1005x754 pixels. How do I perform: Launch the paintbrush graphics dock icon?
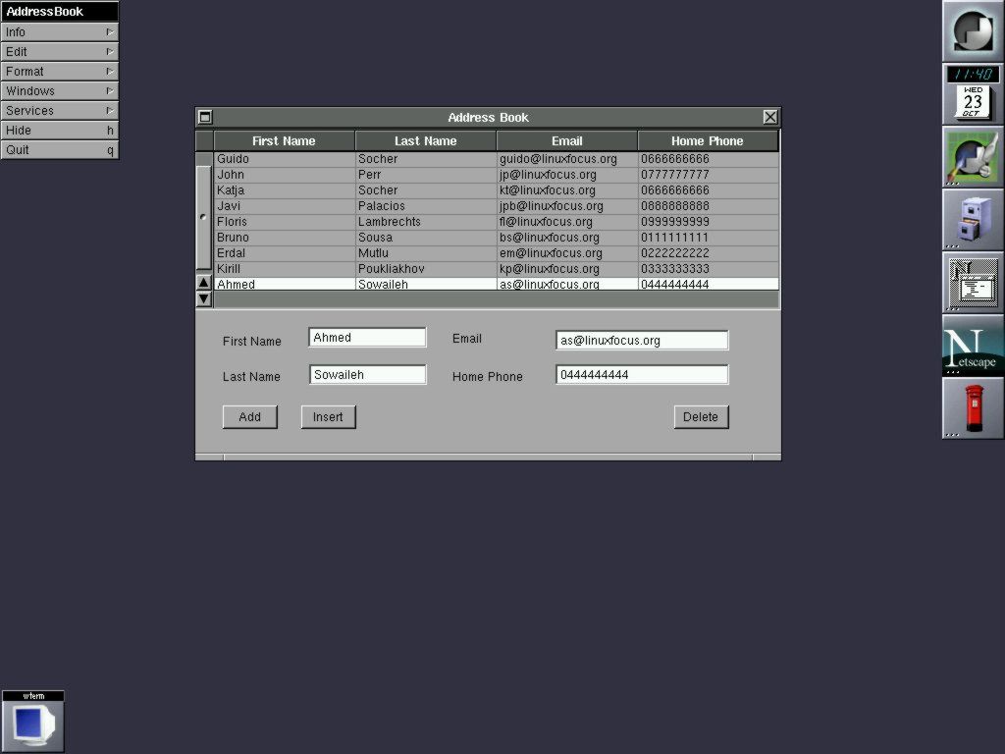coord(973,157)
